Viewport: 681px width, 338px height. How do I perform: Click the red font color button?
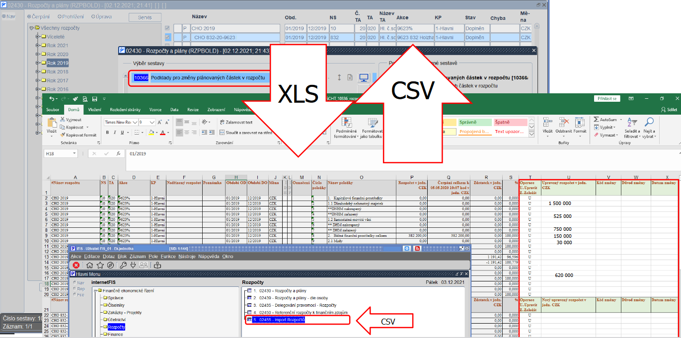tap(162, 133)
